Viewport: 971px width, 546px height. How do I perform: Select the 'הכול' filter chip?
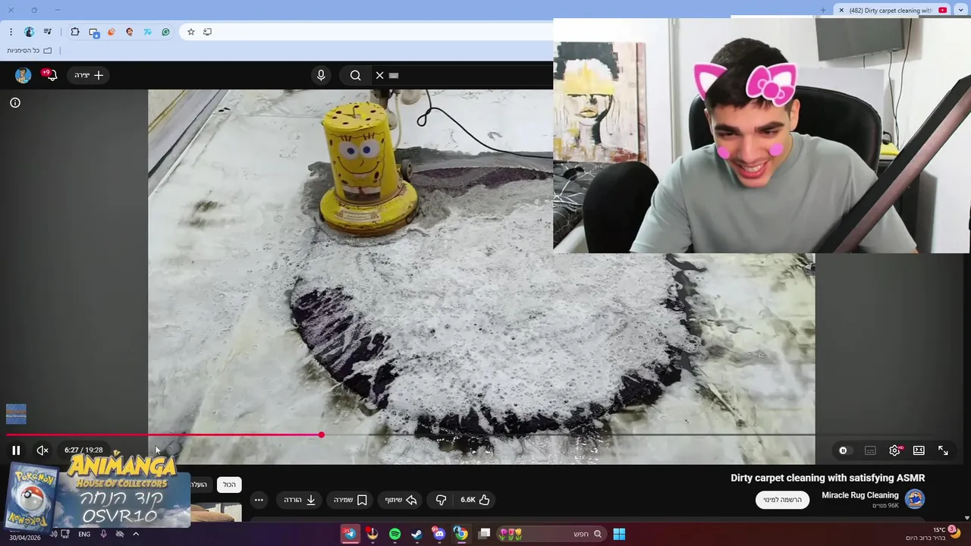pyautogui.click(x=229, y=485)
